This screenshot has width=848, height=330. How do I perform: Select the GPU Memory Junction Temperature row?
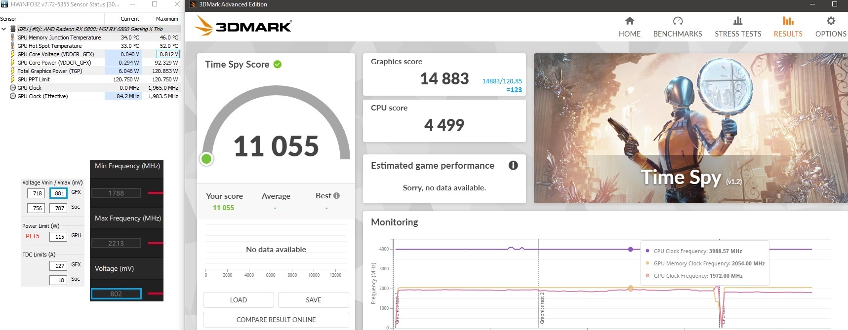pos(90,37)
